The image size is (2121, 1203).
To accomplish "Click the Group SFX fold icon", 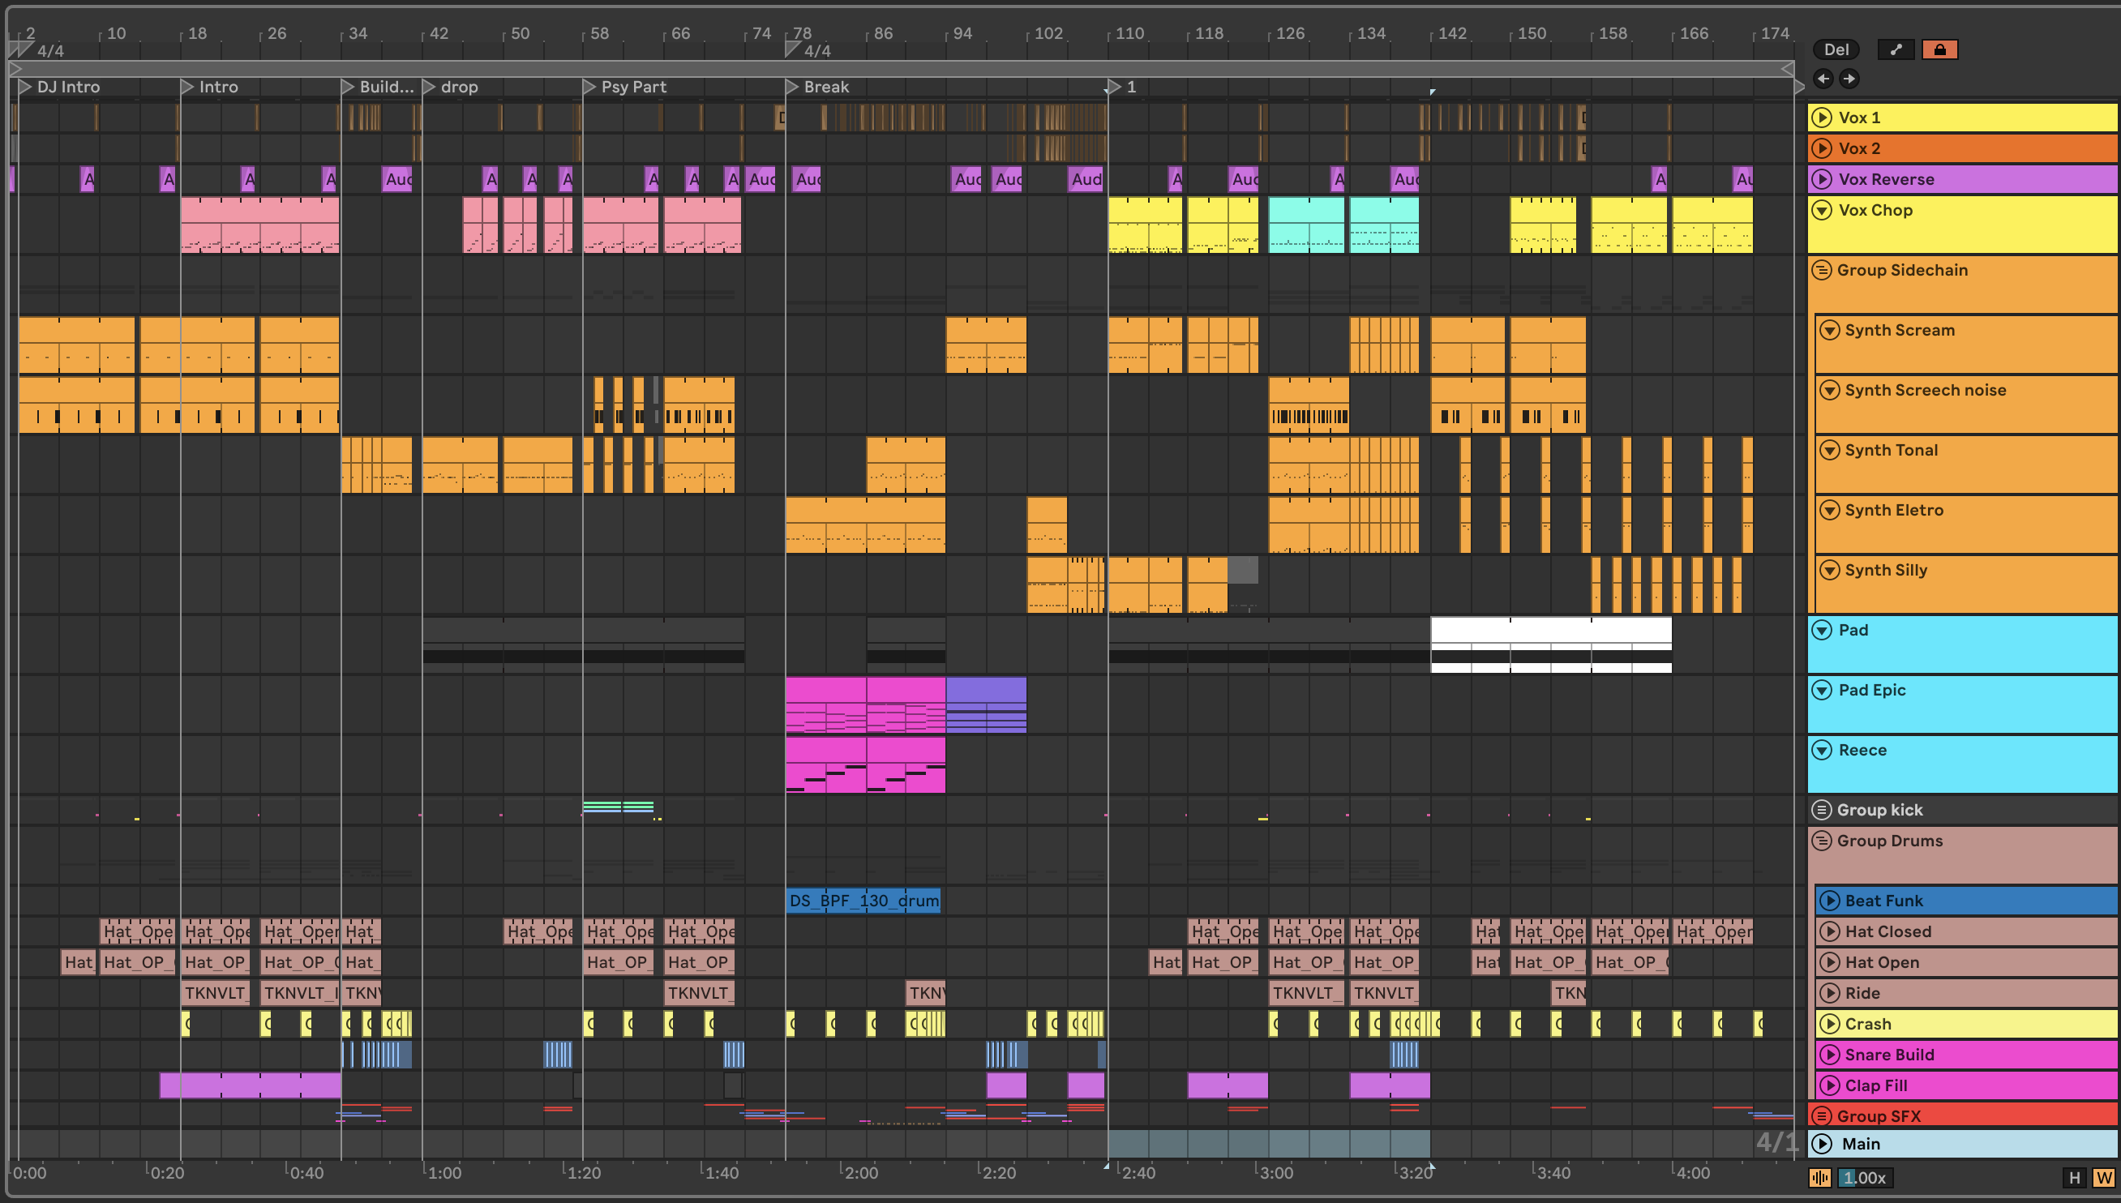I will coord(1820,1115).
